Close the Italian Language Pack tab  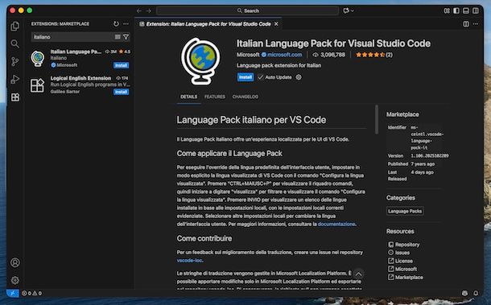pos(276,24)
